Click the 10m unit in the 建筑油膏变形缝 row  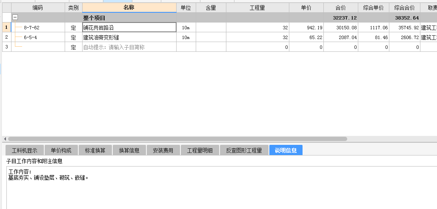(186, 37)
